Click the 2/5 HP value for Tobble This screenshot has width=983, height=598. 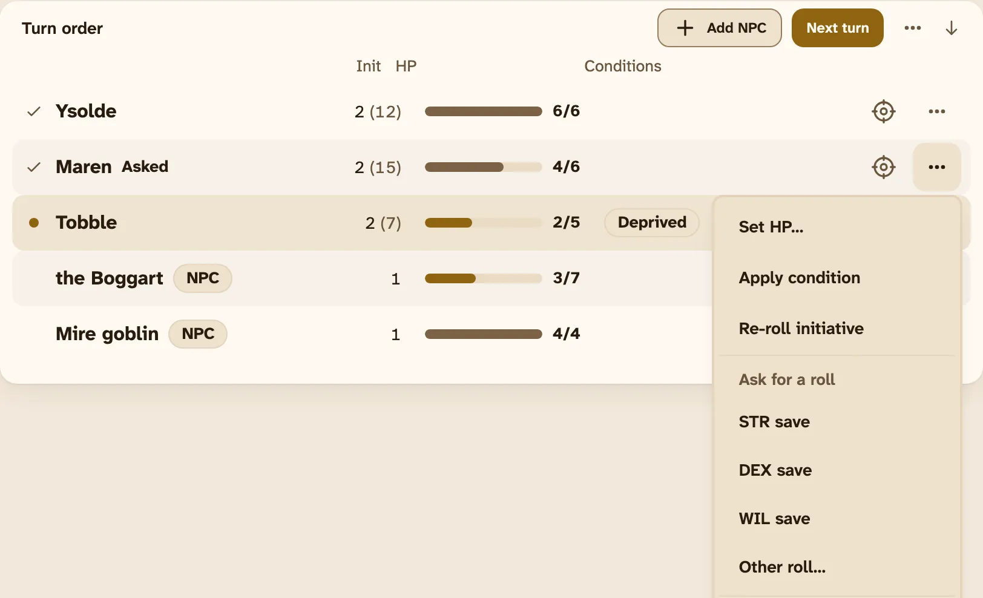click(567, 222)
